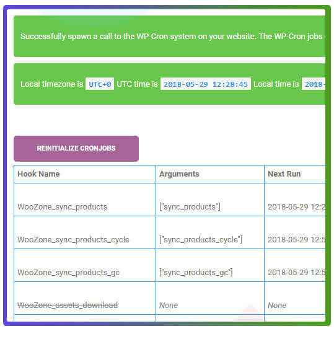The image size is (334, 339).
Task: Click the ["sync_products"] argument cell
Action: pyautogui.click(x=210, y=200)
